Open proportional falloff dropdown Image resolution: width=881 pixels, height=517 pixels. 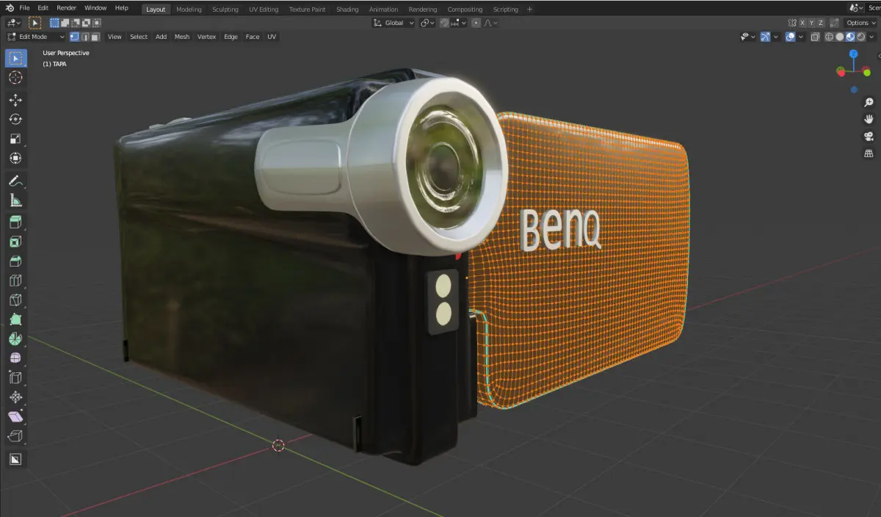(x=490, y=23)
